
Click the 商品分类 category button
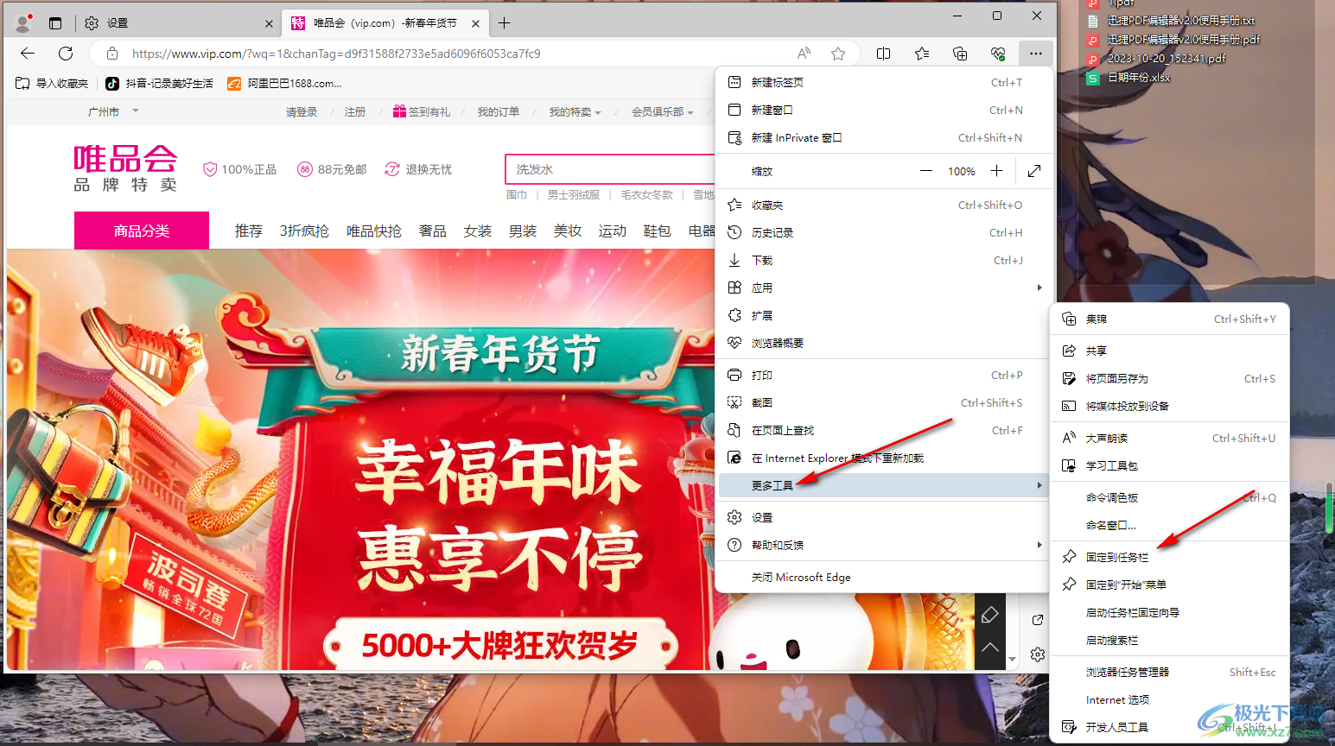[x=142, y=231]
